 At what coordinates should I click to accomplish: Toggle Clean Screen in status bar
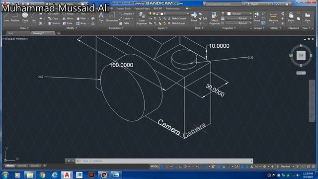coord(308,167)
